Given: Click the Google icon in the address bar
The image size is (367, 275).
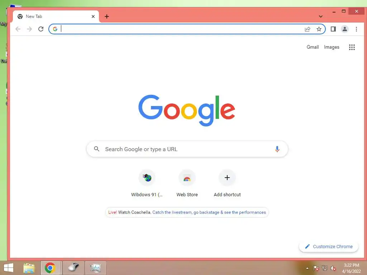Looking at the screenshot, I should coord(55,29).
